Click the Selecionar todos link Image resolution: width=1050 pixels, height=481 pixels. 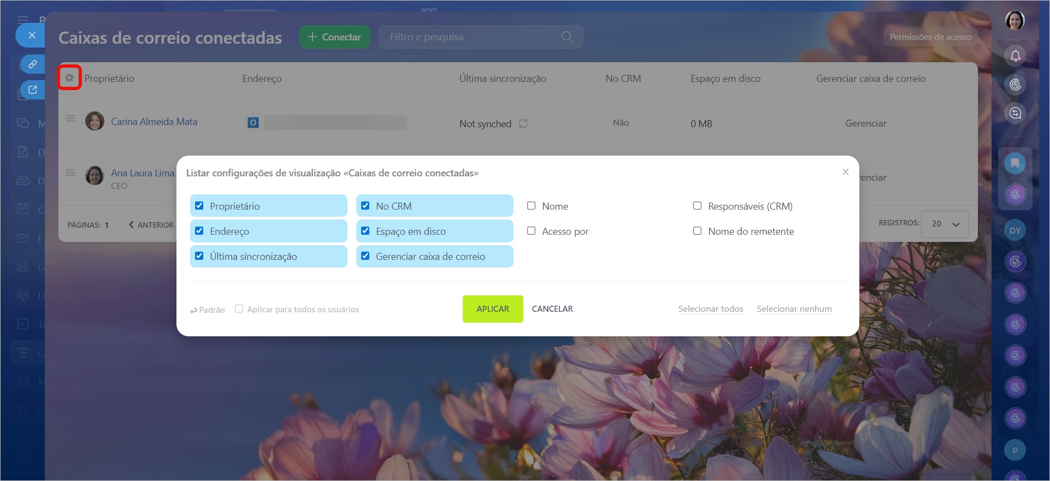(710, 309)
